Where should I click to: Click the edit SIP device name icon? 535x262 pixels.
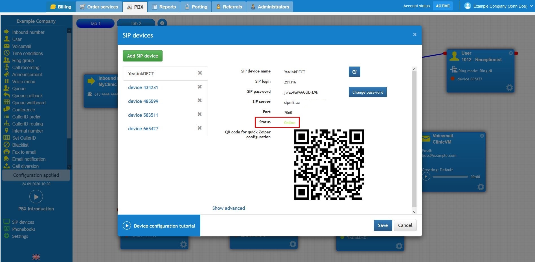click(354, 72)
